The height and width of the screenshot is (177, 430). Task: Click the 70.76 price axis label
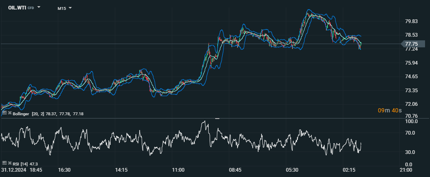pyautogui.click(x=411, y=116)
